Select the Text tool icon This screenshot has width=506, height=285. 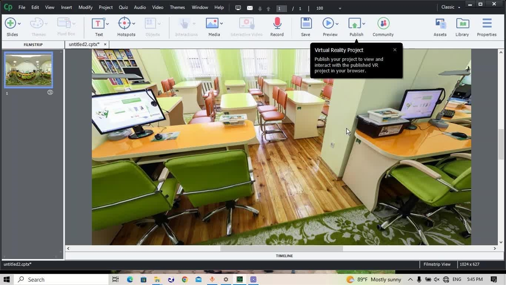tap(97, 23)
